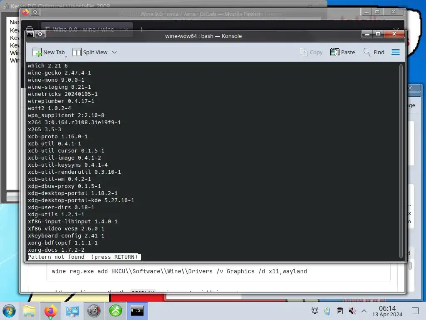Viewport: 426px width, 320px height.
Task: Click the show desktop button
Action: click(x=415, y=311)
